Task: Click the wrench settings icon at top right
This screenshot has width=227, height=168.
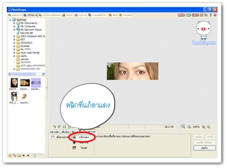Action: 211,15
